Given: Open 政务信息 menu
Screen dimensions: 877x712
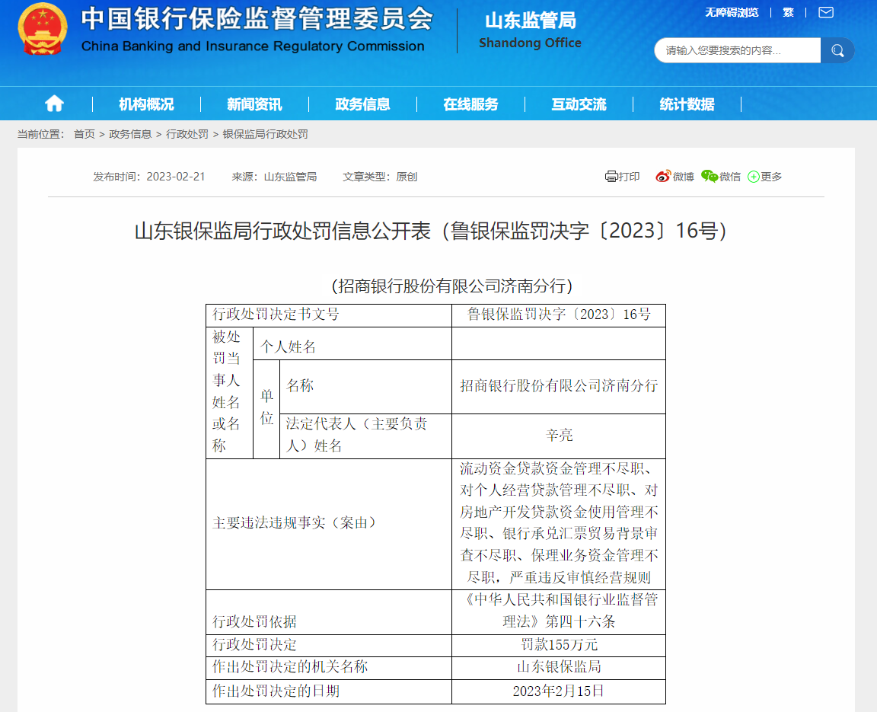Looking at the screenshot, I should tap(362, 104).
